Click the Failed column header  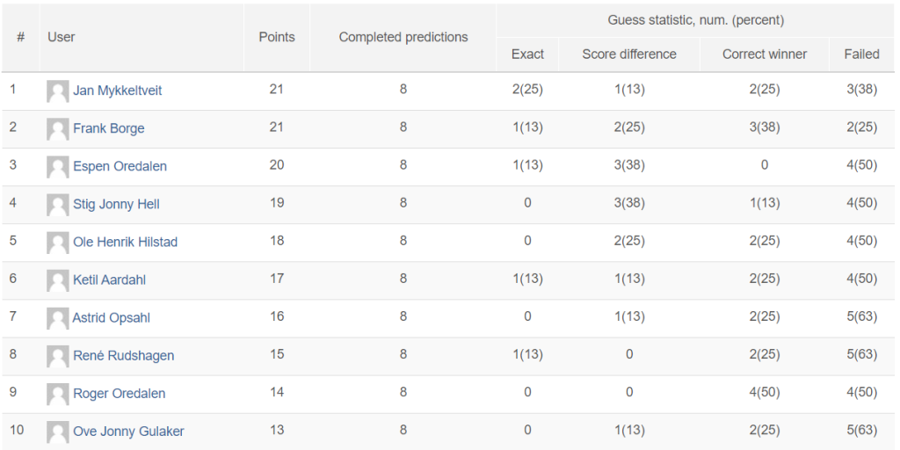pyautogui.click(x=861, y=54)
